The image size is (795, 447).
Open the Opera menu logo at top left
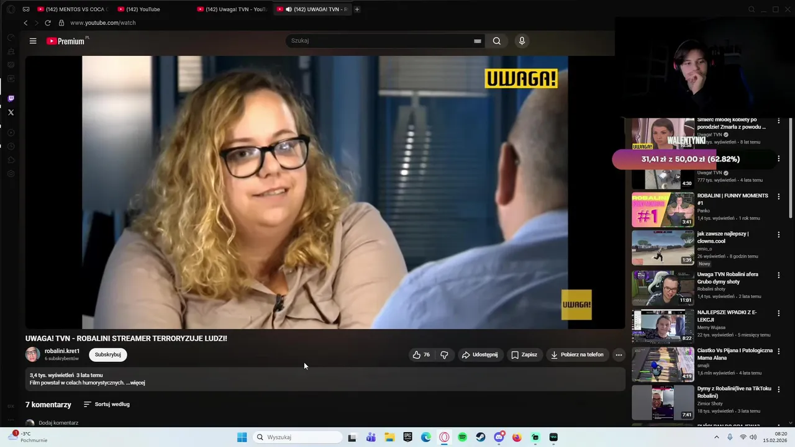pos(11,9)
